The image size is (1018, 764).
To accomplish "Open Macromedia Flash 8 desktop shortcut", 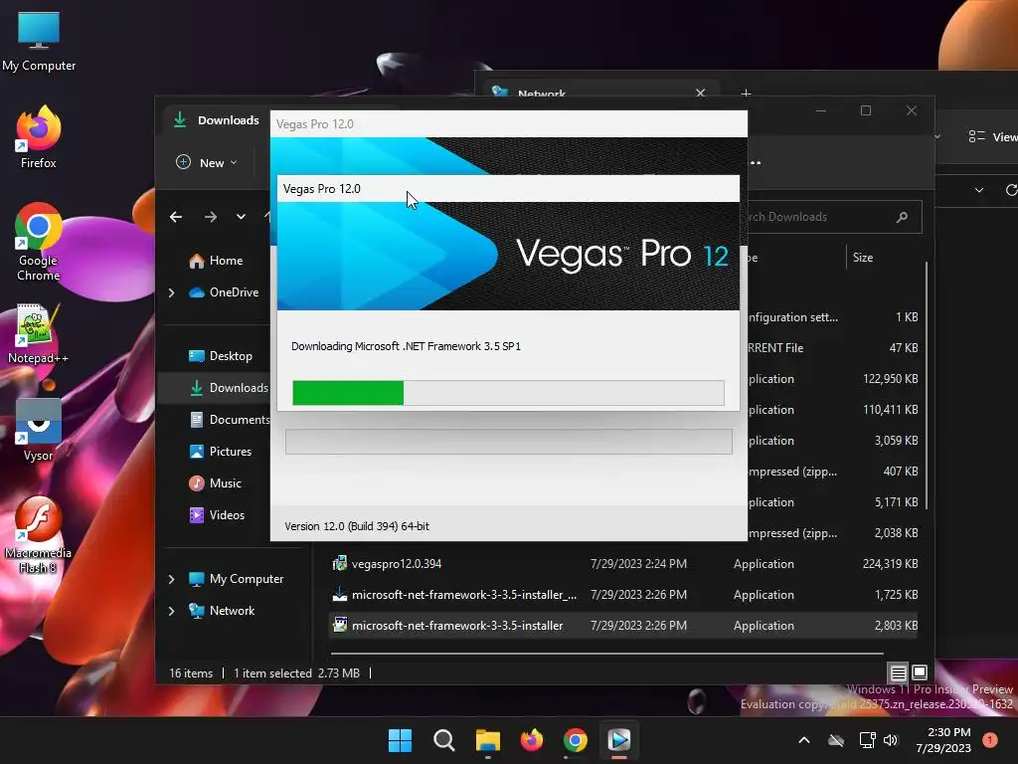I will tap(39, 534).
